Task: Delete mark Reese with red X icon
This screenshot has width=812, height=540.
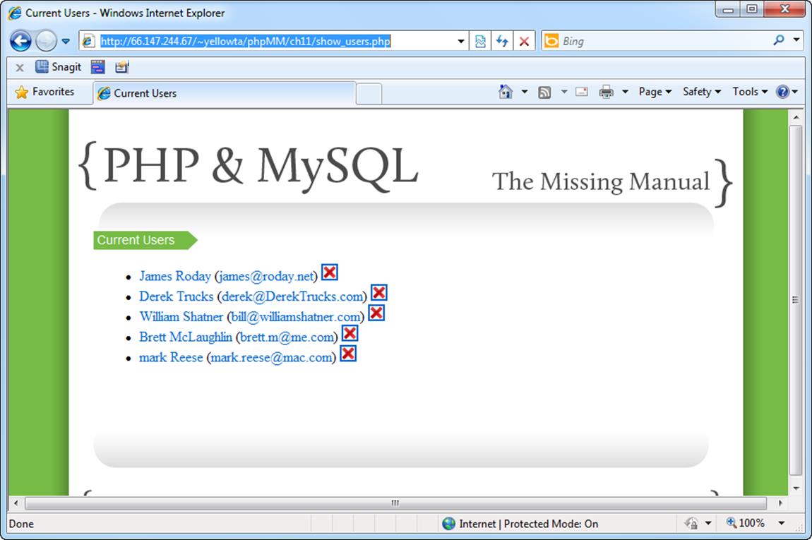Action: coord(348,354)
